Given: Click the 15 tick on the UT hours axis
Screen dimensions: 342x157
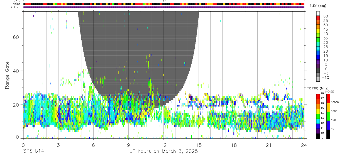Looking at the screenshot, I should click(x=199, y=145).
